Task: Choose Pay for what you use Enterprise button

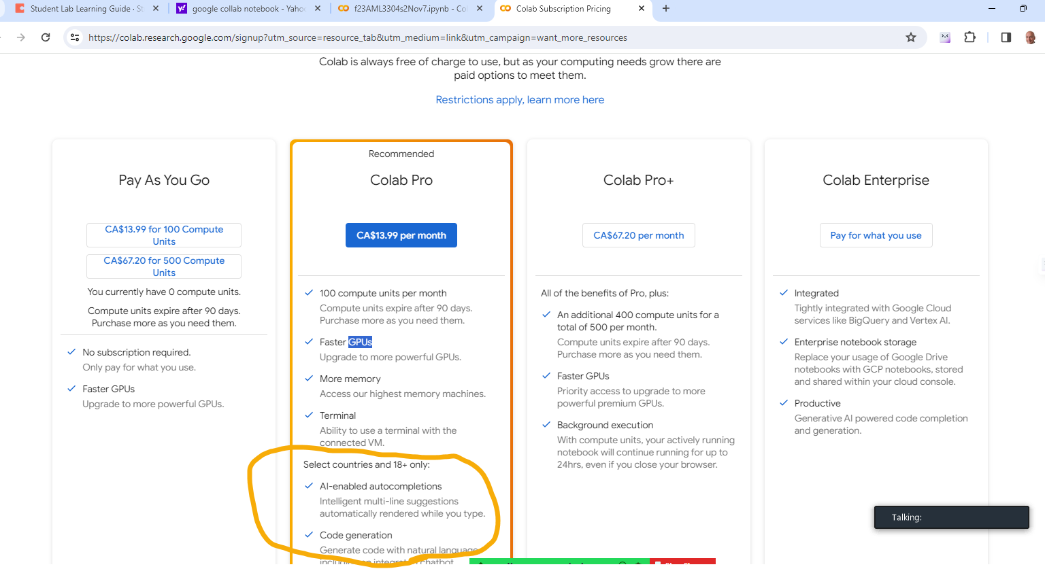Action: click(x=876, y=235)
